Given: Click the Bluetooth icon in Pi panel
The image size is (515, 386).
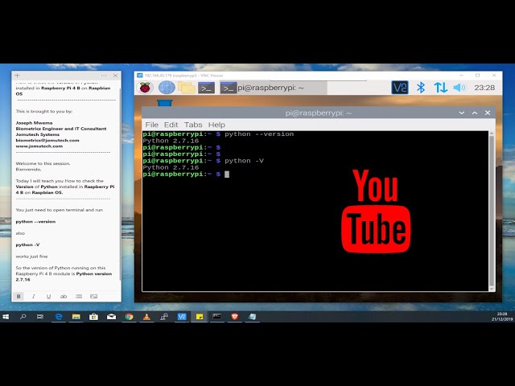Looking at the screenshot, I should [421, 88].
